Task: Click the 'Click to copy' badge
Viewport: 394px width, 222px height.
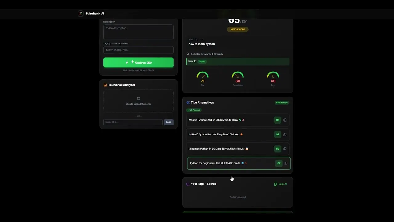Action: [282, 103]
